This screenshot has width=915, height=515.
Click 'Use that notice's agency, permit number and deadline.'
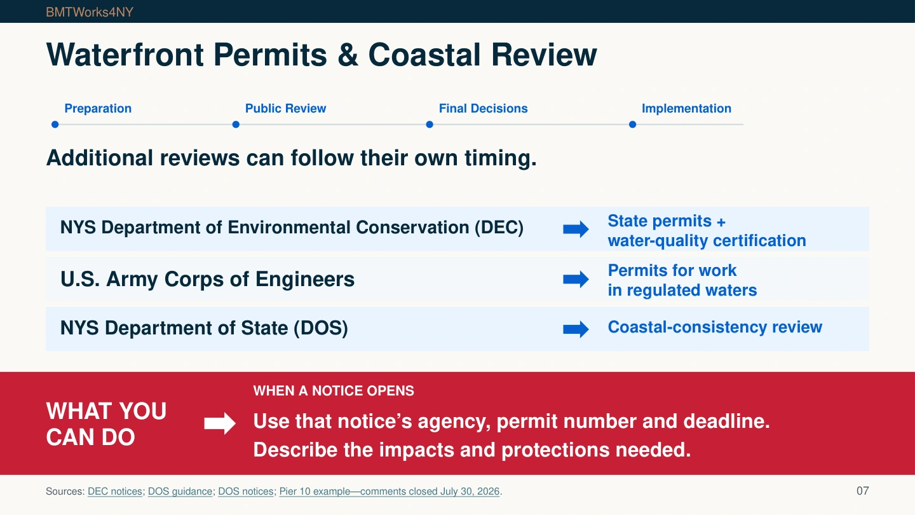(512, 421)
